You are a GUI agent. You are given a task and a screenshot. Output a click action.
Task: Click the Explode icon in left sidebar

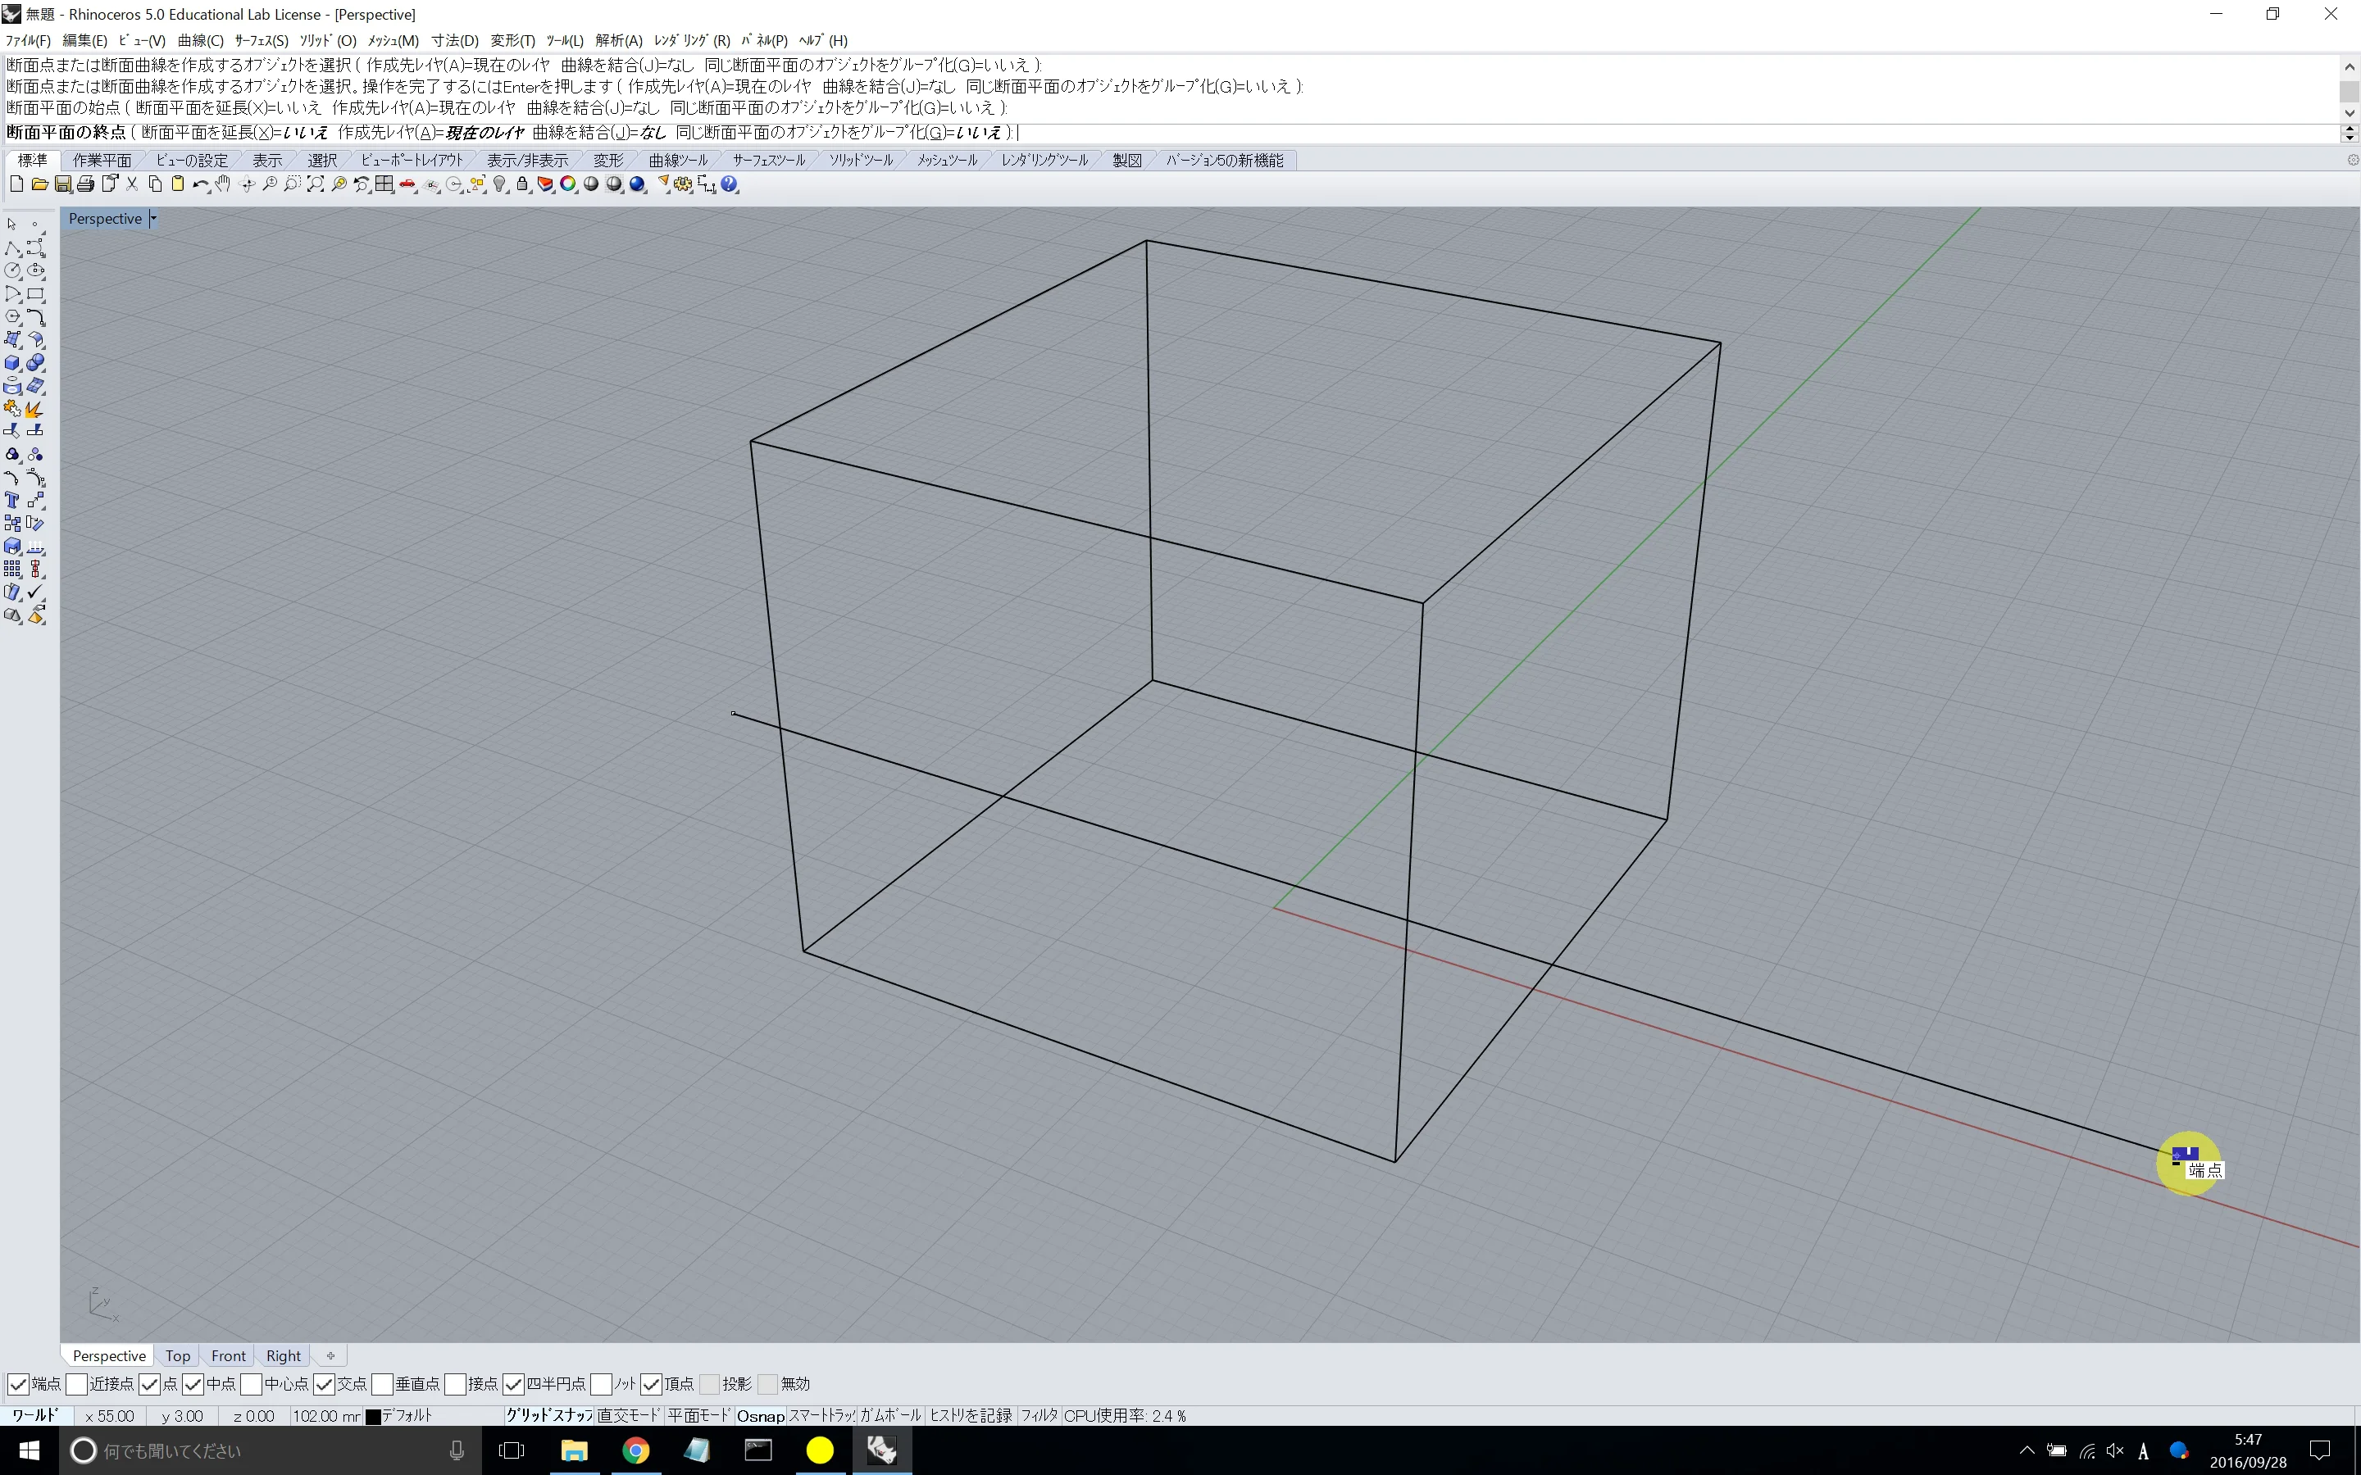(36, 409)
